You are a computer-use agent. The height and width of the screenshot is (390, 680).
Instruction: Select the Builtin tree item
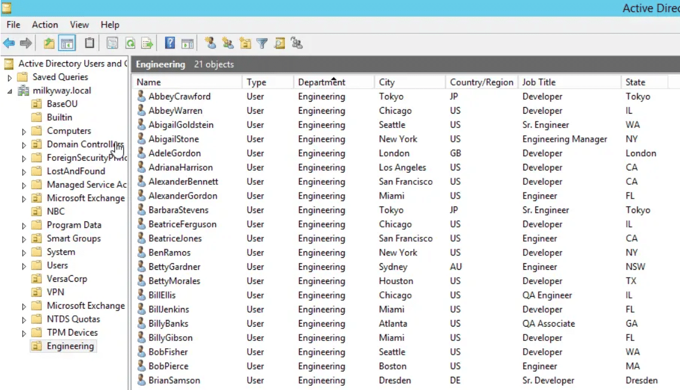click(59, 118)
